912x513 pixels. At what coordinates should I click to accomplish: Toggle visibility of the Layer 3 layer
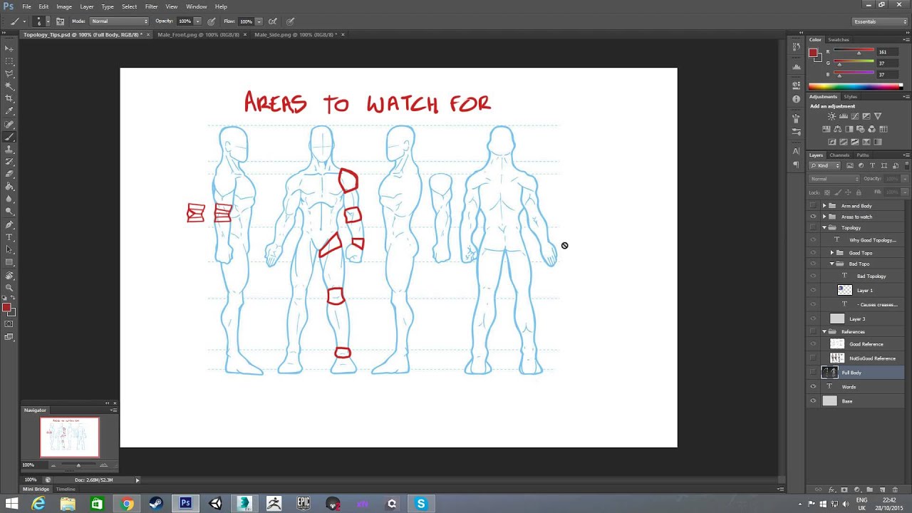[x=813, y=318]
